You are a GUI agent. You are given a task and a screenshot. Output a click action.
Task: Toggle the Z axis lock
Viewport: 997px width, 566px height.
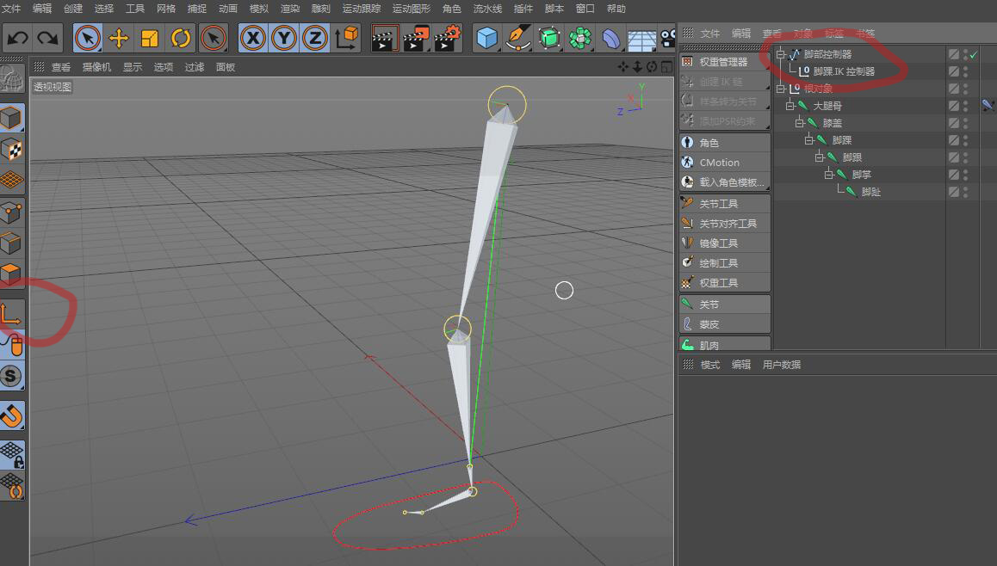point(315,38)
